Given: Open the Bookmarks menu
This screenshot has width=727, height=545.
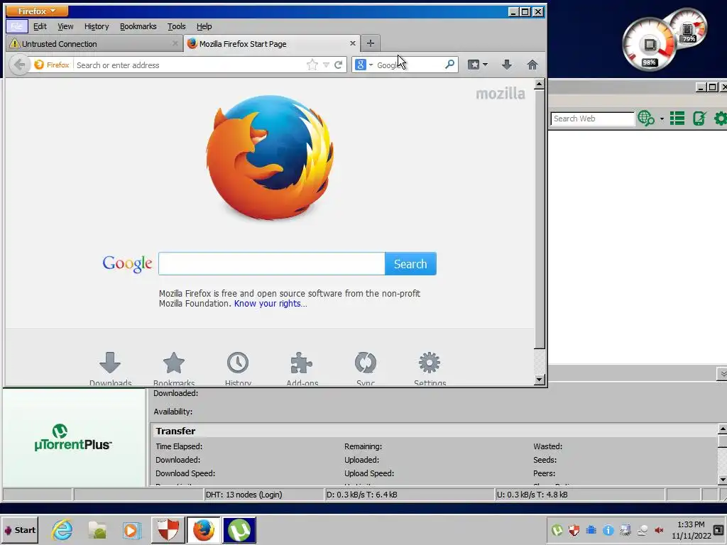Looking at the screenshot, I should (138, 26).
